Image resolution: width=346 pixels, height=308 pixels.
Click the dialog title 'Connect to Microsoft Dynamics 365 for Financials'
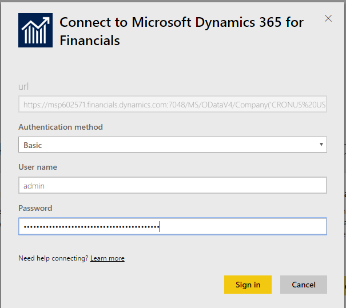[x=181, y=31]
